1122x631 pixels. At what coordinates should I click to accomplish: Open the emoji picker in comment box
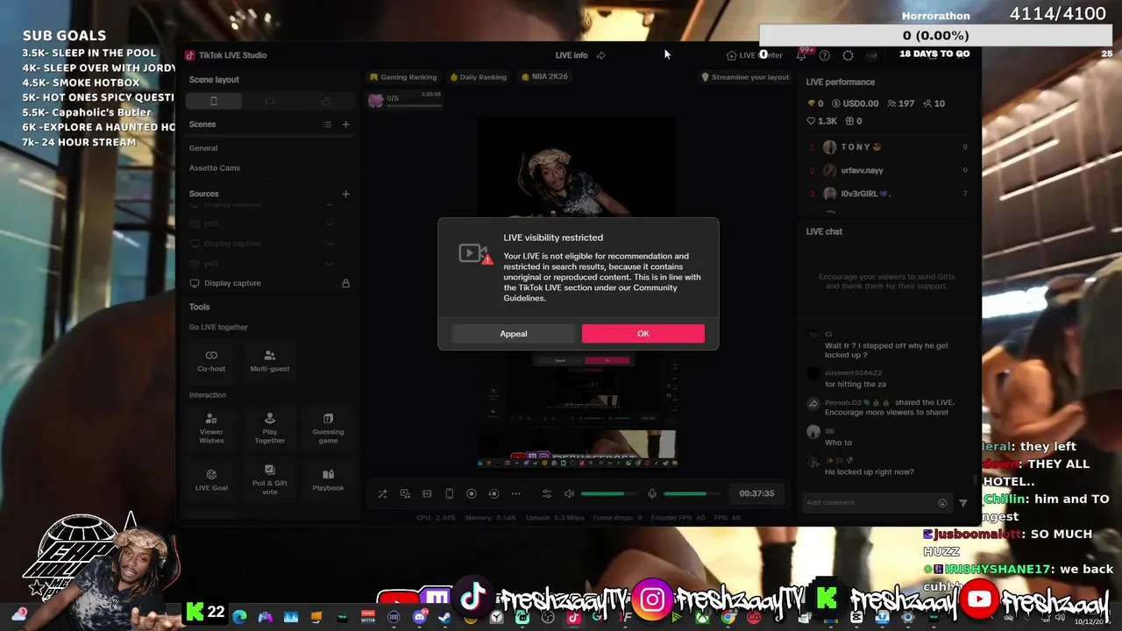coord(942,503)
